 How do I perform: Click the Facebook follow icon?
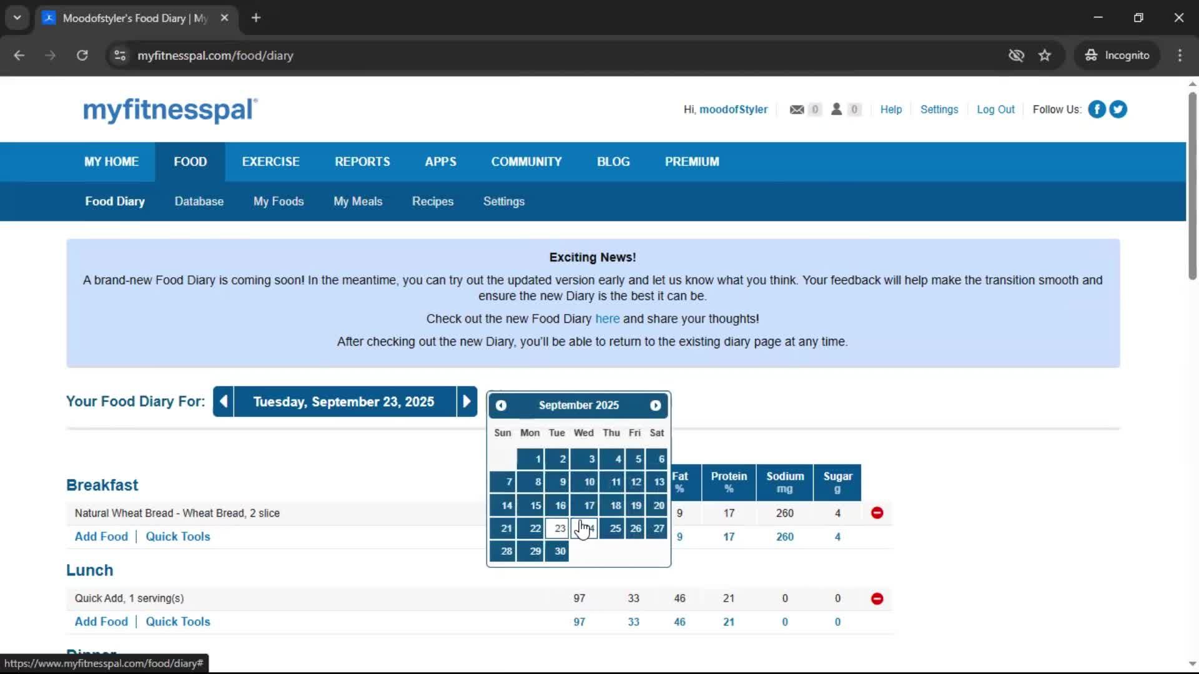click(x=1097, y=109)
